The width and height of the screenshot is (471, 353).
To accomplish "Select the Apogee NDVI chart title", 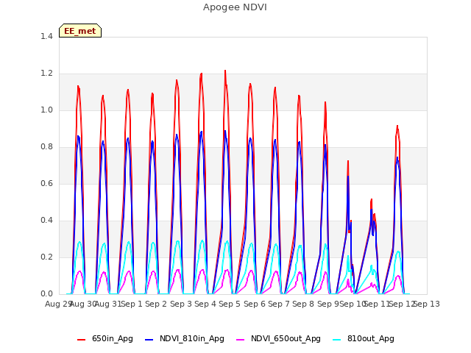I will tap(235, 7).
